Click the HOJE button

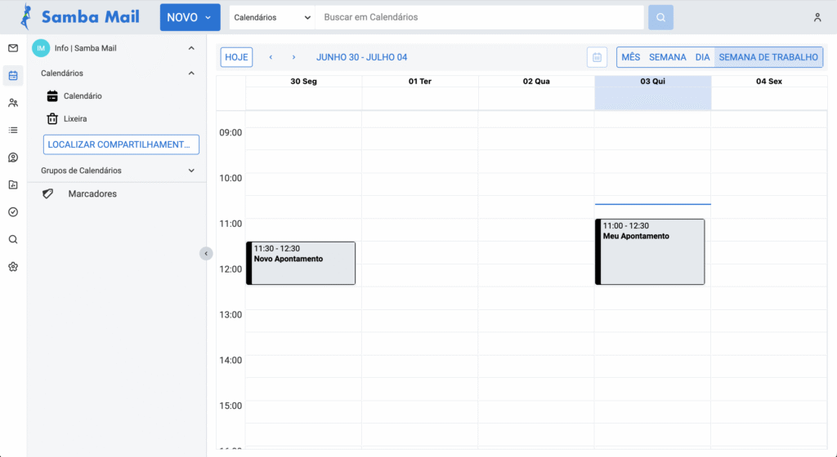[x=236, y=57]
